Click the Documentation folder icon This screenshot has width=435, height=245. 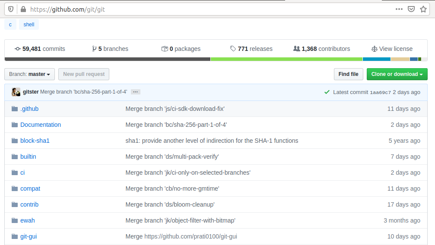(x=15, y=125)
